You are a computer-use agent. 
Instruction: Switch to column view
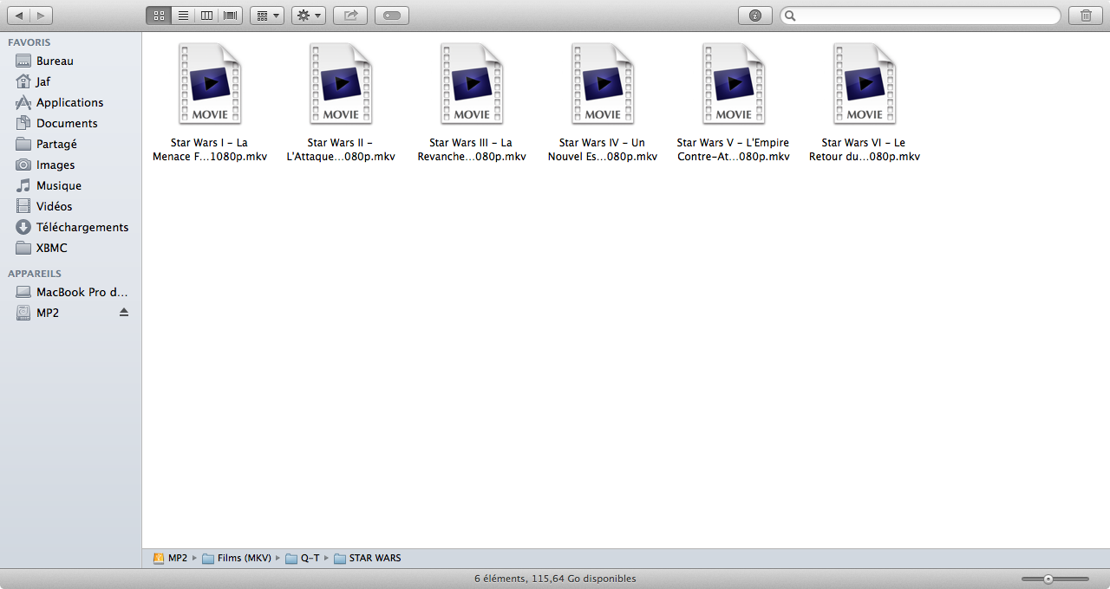pos(206,16)
